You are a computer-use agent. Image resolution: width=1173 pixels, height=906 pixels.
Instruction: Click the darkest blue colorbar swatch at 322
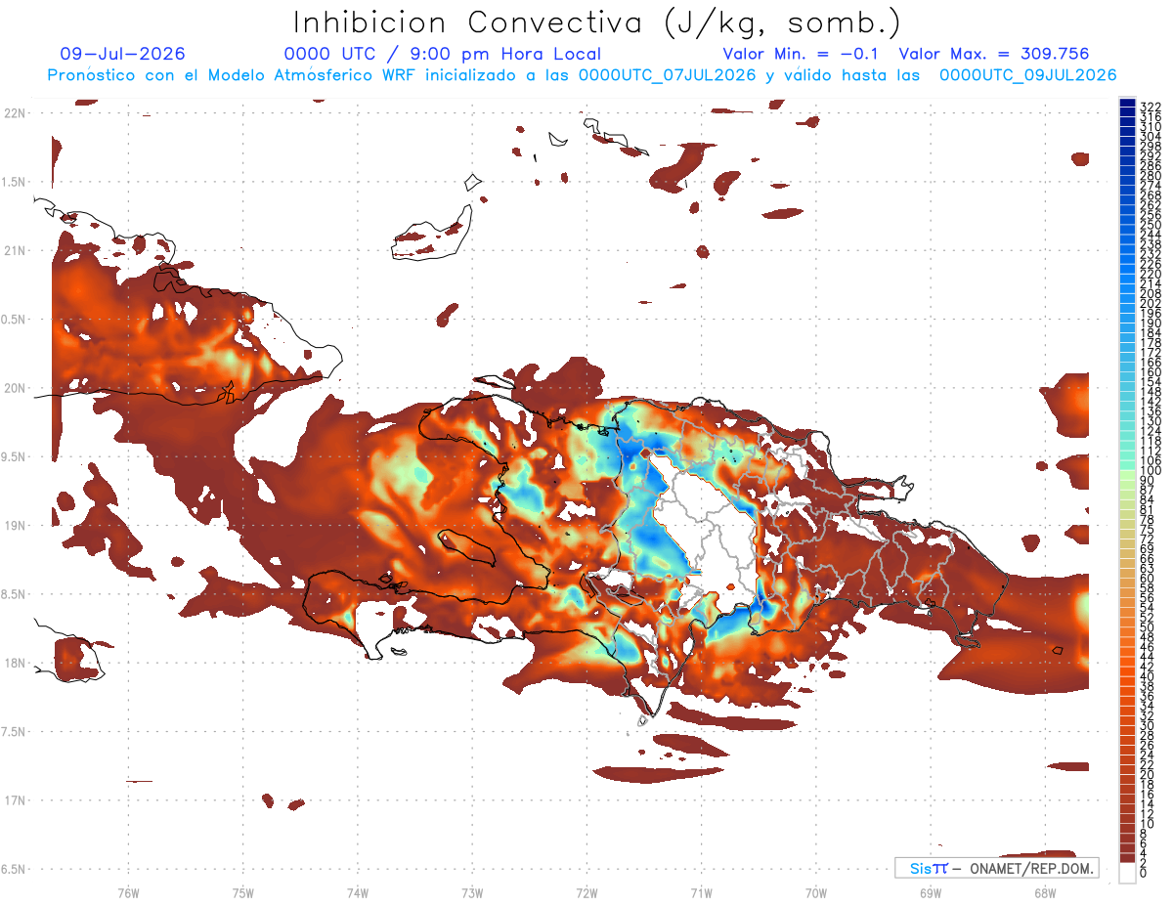pyautogui.click(x=1127, y=102)
